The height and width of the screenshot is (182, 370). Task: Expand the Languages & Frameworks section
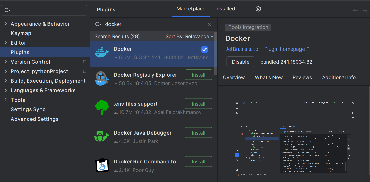click(6, 90)
